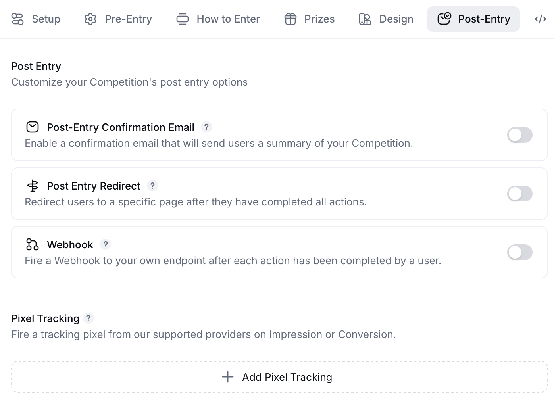The height and width of the screenshot is (399, 554).
Task: Open the Design section
Action: (x=396, y=19)
